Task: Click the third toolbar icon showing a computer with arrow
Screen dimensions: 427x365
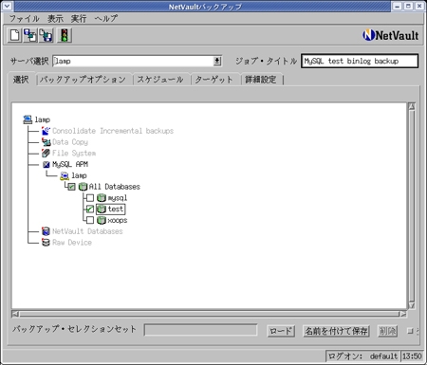Action: click(46, 35)
